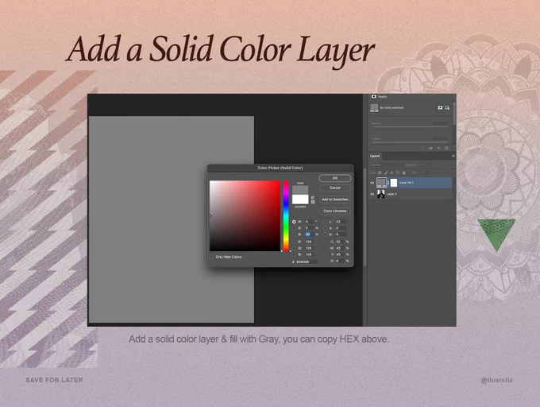Toggle visibility of the Layer 2 layer

coord(372,194)
